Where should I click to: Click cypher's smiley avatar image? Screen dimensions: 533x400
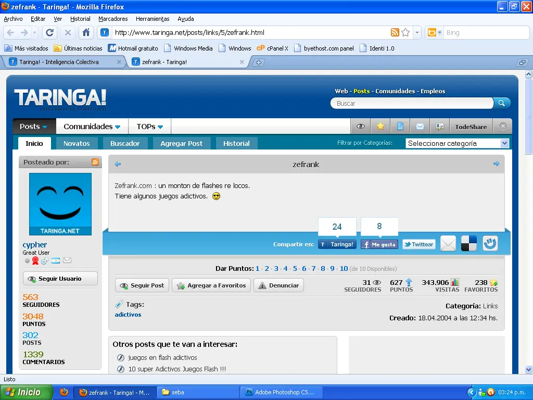(60, 204)
